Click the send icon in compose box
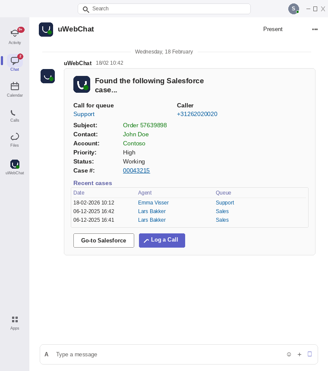328x371 pixels. coord(309,354)
